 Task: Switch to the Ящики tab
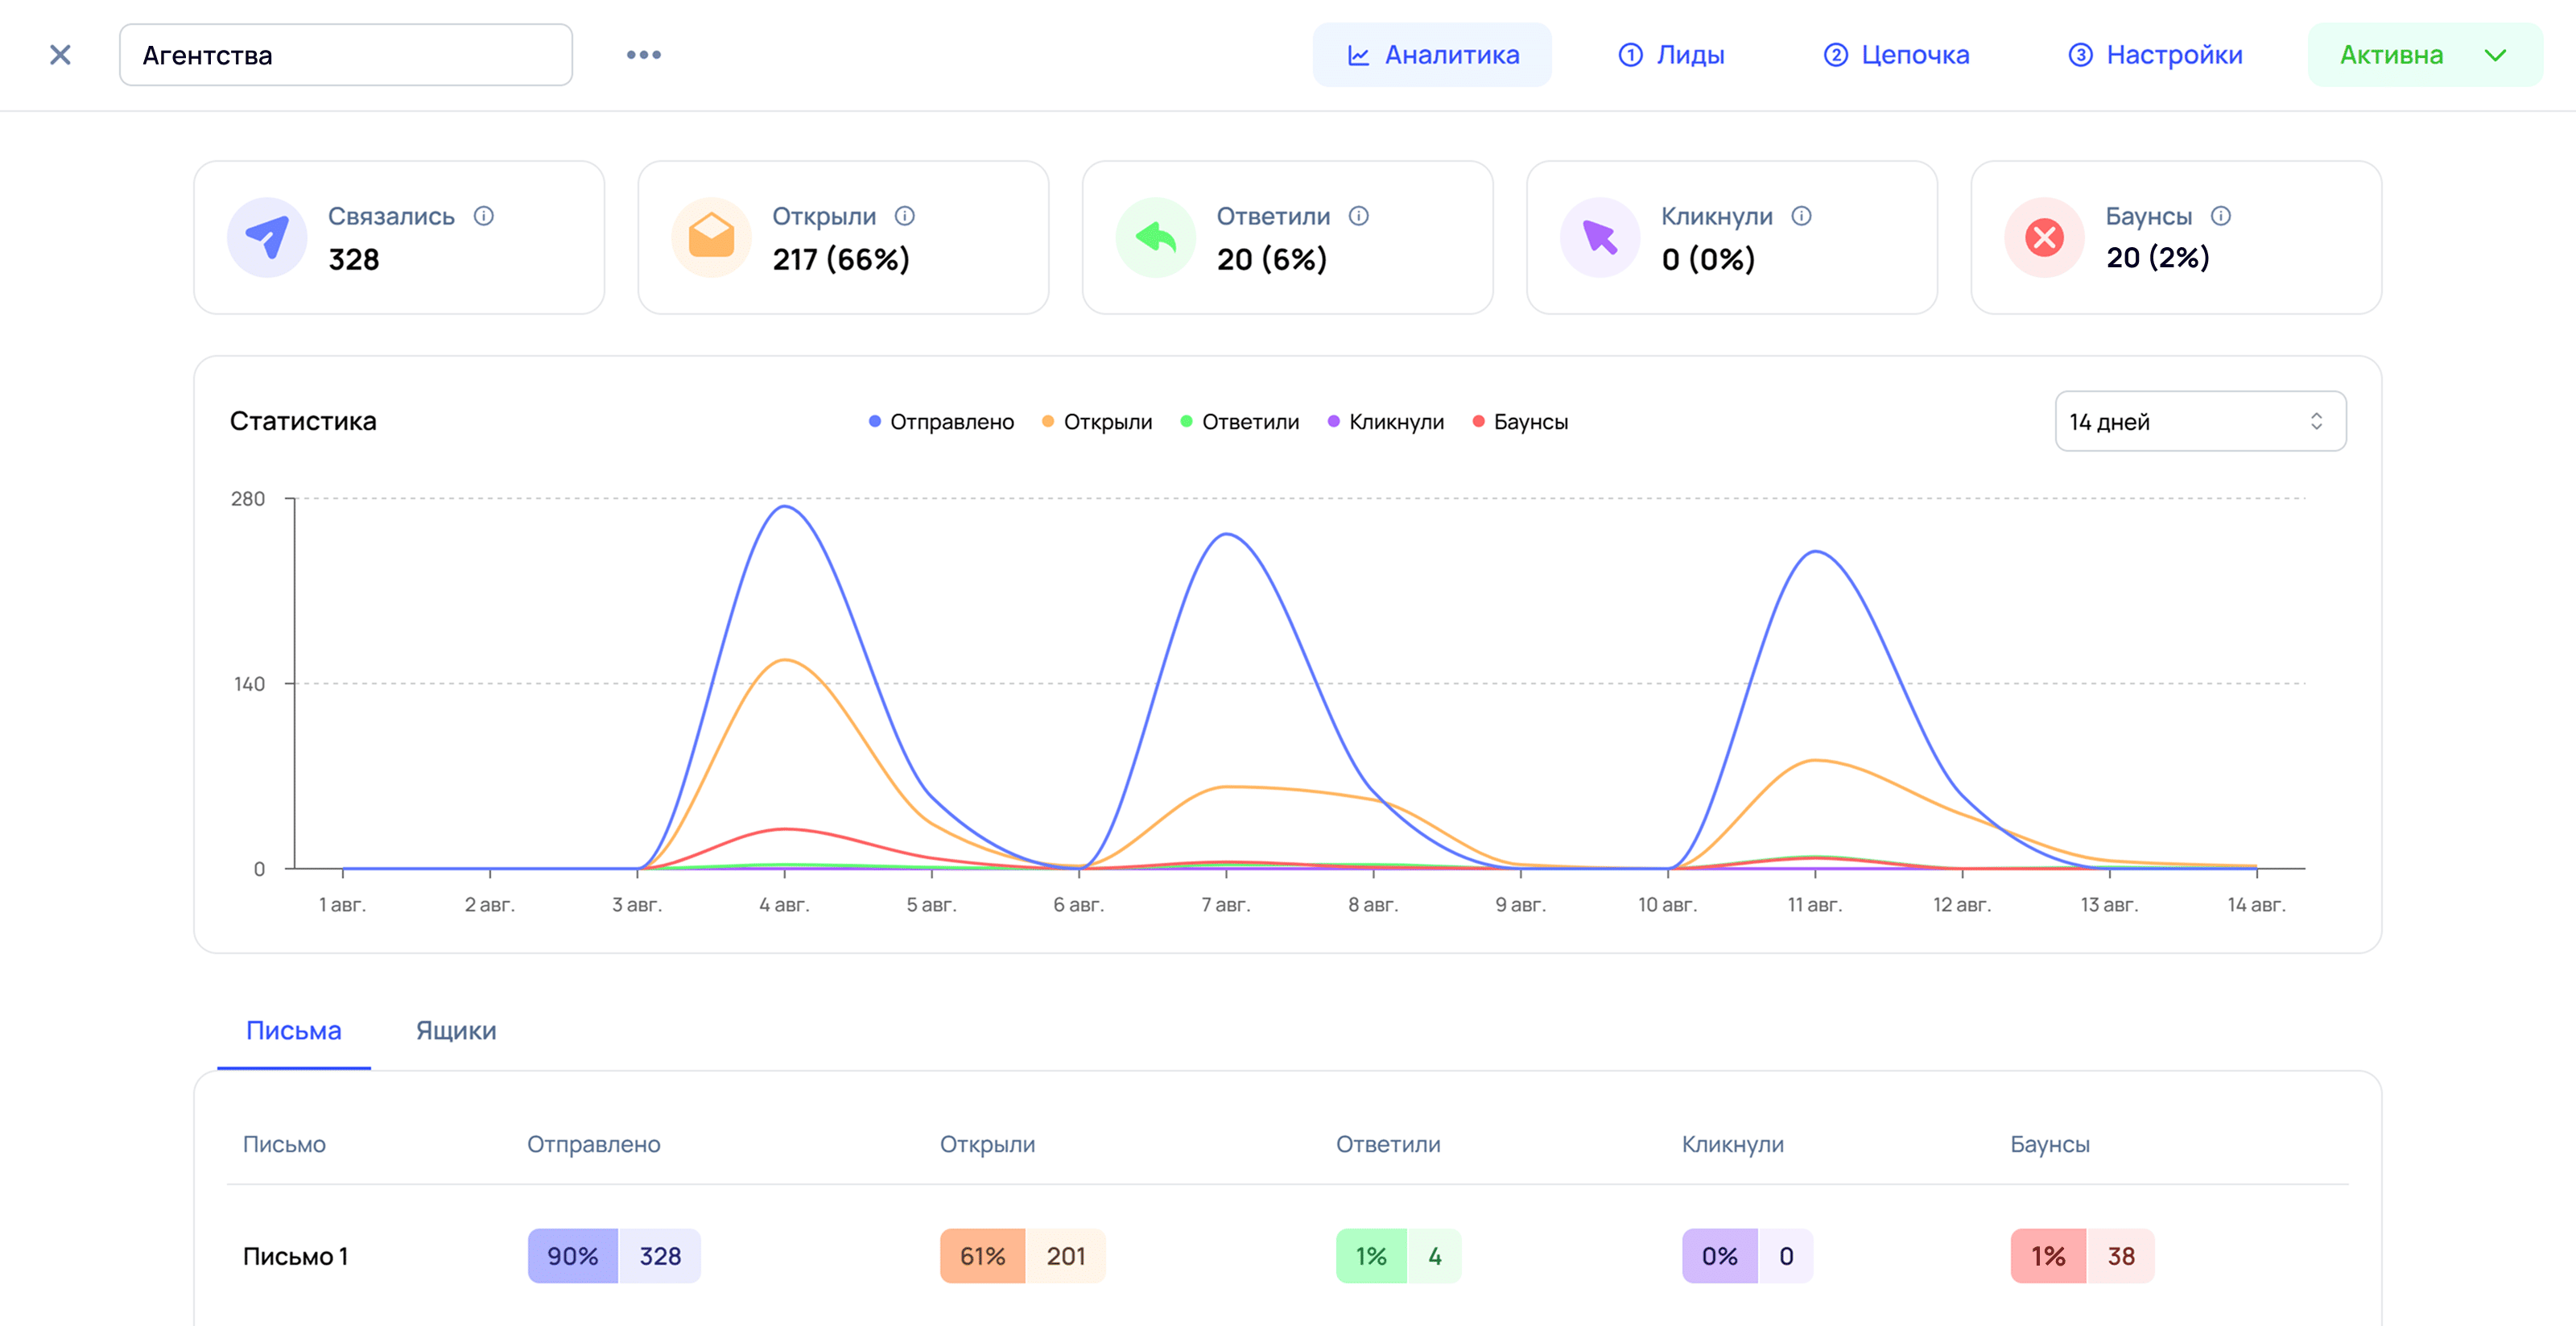(x=456, y=1031)
